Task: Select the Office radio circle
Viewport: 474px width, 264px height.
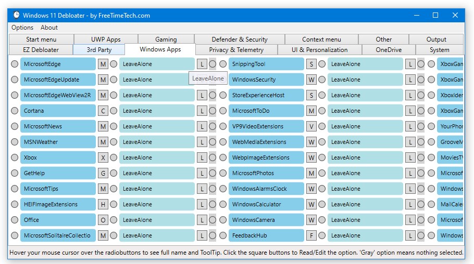Action: click(15, 220)
